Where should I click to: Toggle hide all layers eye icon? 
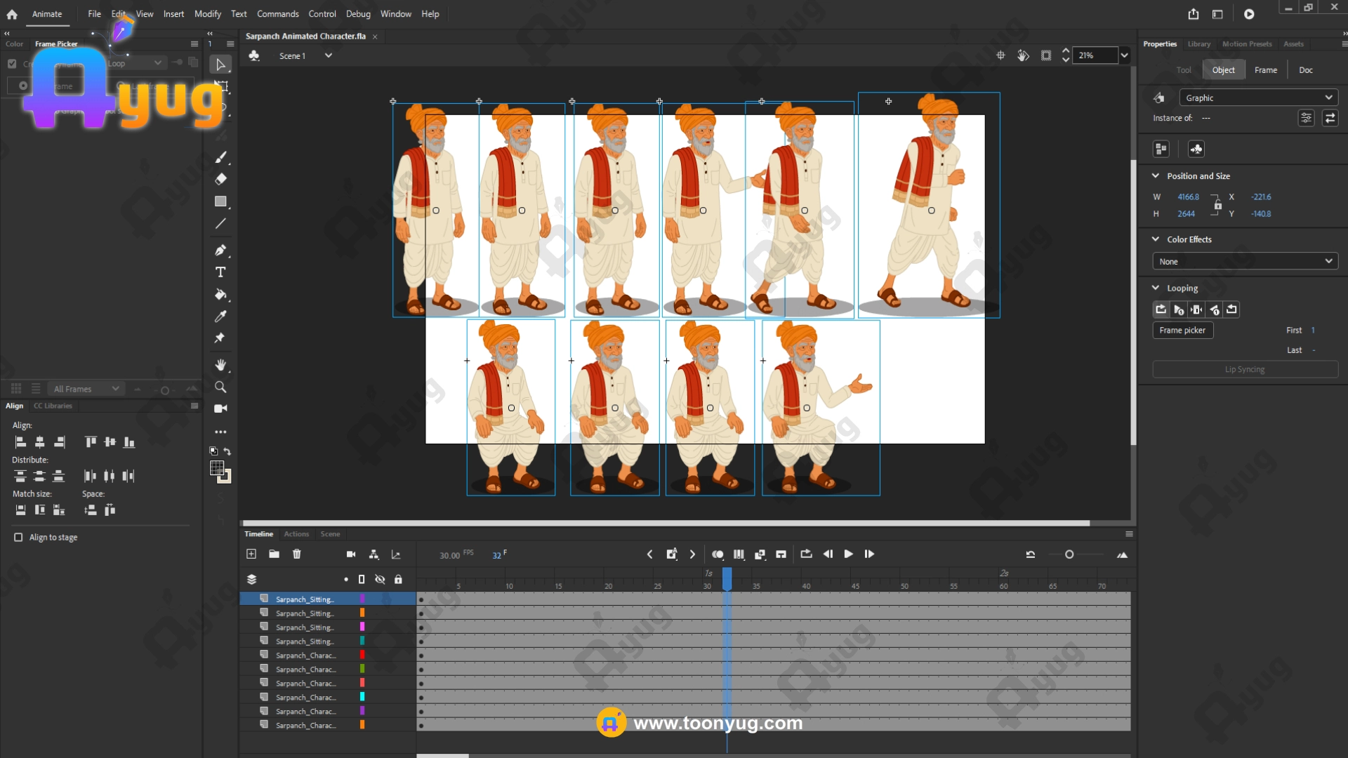click(x=380, y=580)
